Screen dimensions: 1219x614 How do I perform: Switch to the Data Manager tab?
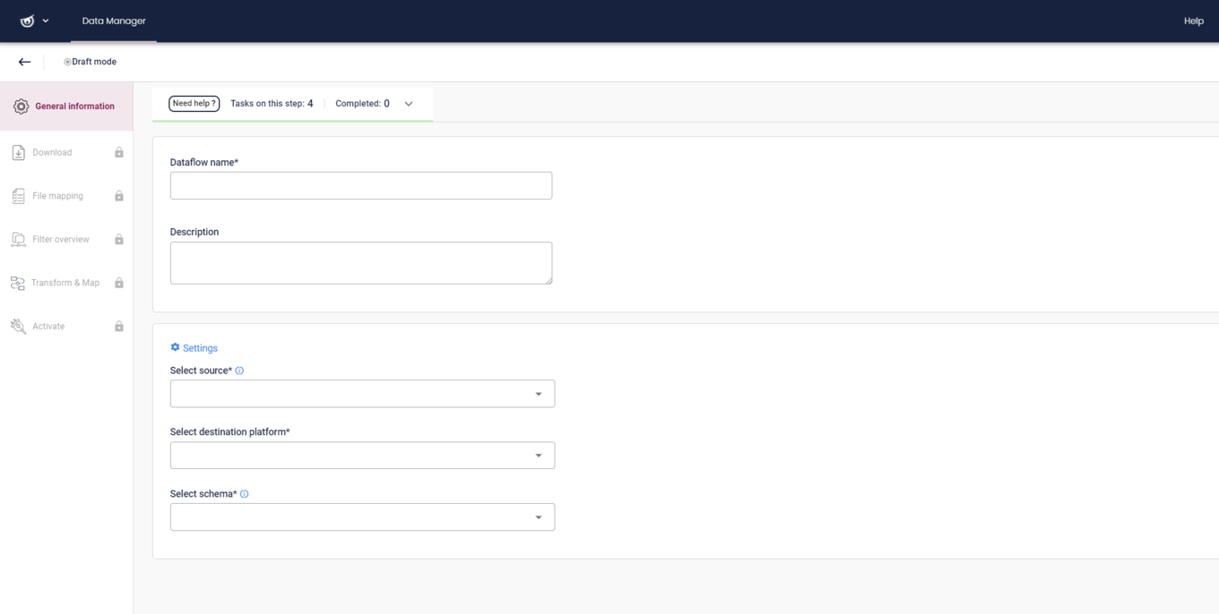[114, 21]
